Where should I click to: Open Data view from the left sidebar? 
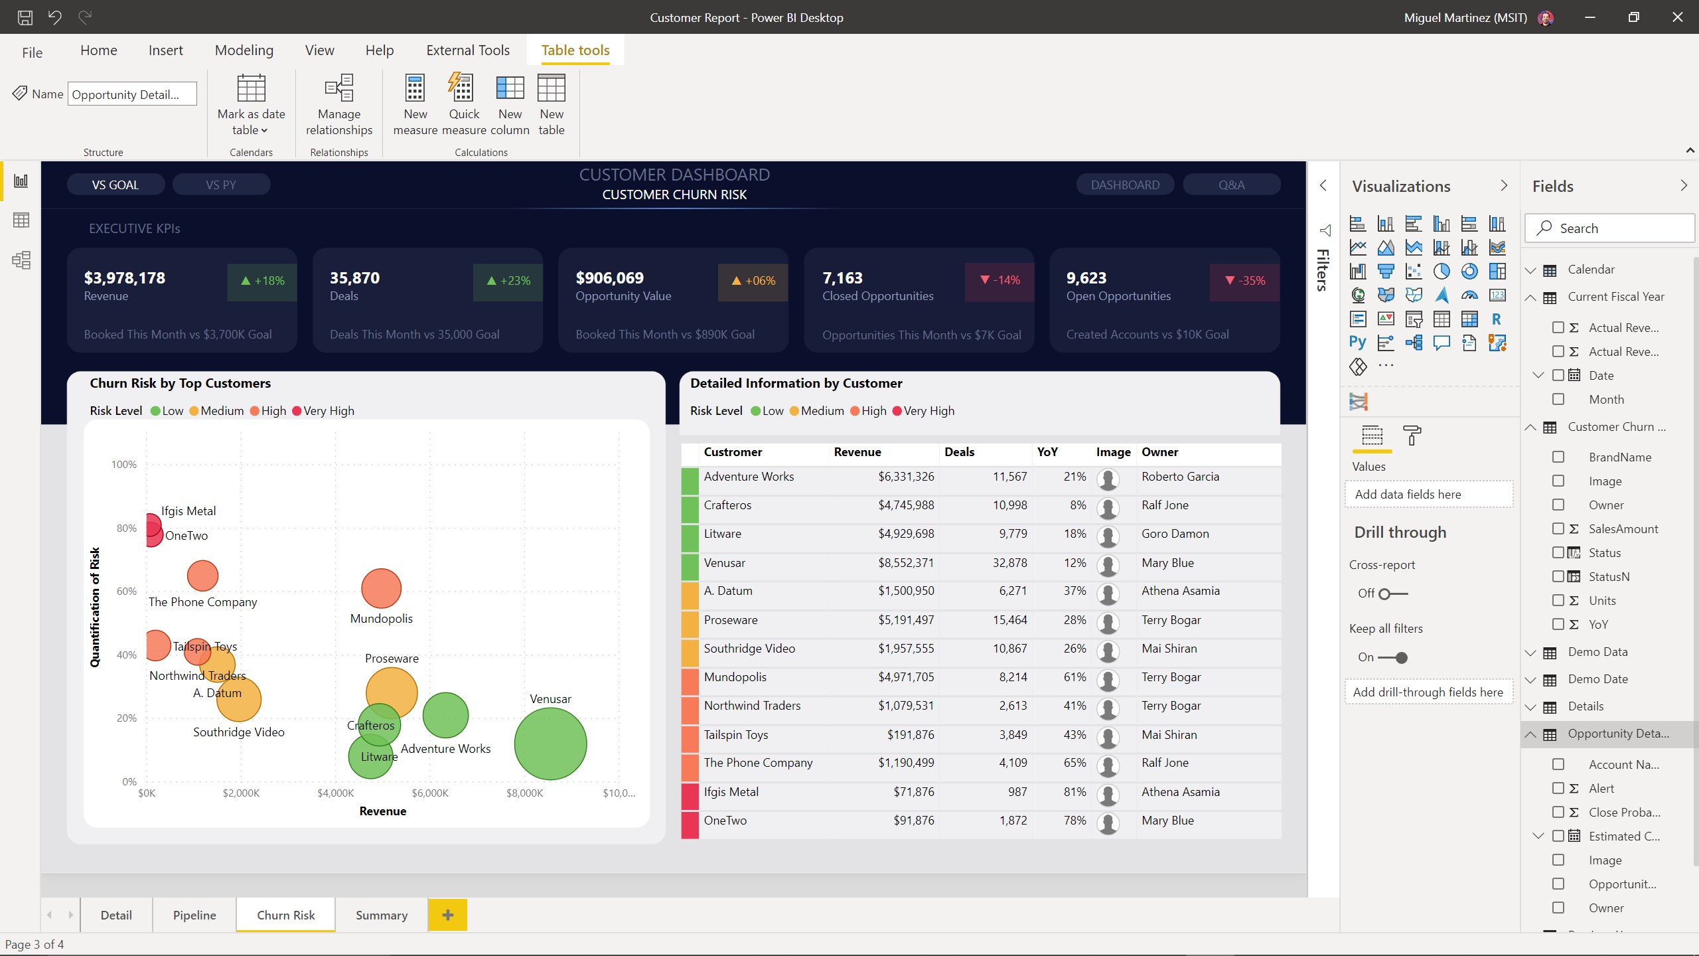point(21,220)
